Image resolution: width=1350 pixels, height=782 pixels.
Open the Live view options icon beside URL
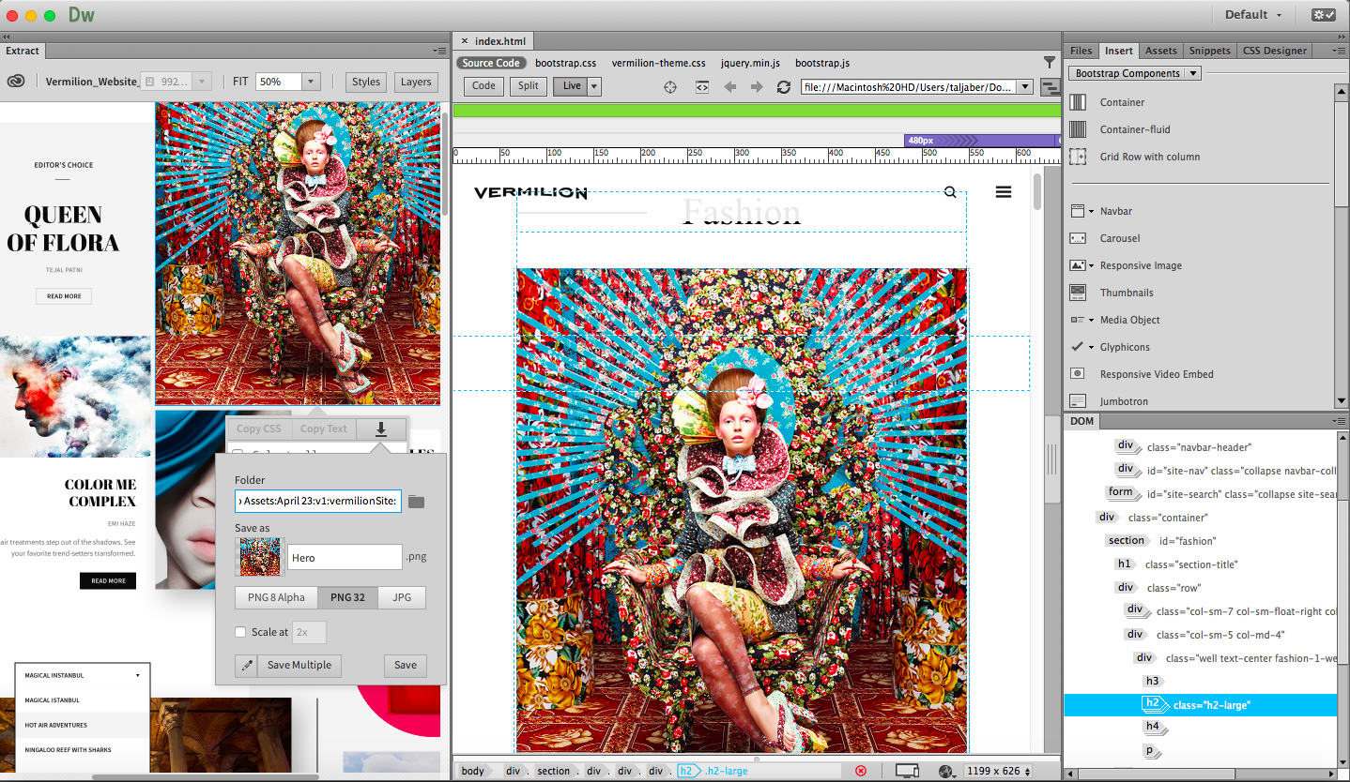1050,87
